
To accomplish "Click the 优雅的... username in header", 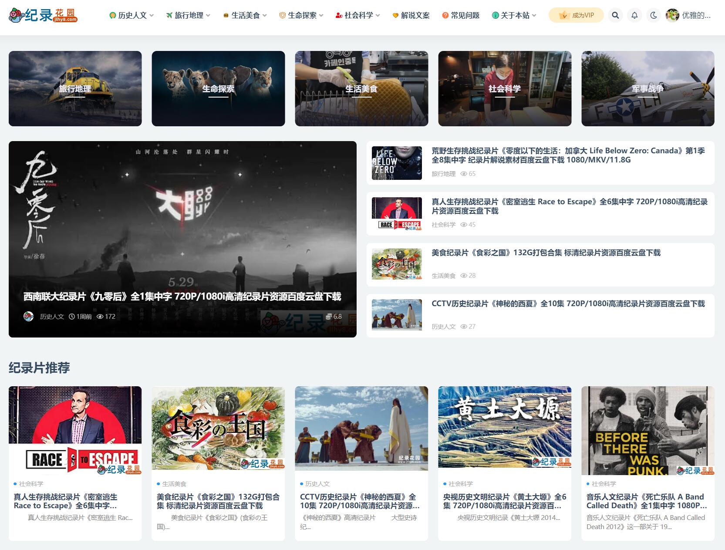I will pos(696,15).
